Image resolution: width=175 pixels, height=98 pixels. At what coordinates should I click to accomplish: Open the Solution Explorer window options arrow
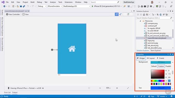point(168,11)
